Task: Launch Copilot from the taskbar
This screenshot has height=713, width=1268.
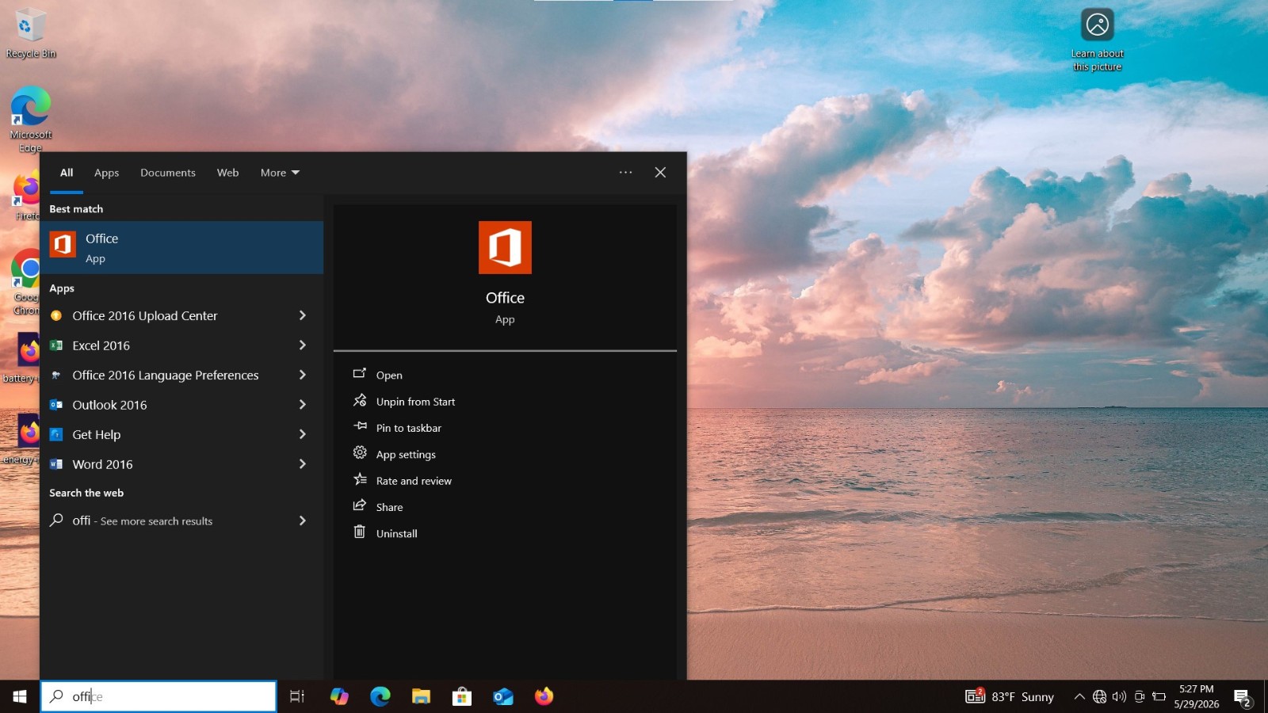Action: 339,696
